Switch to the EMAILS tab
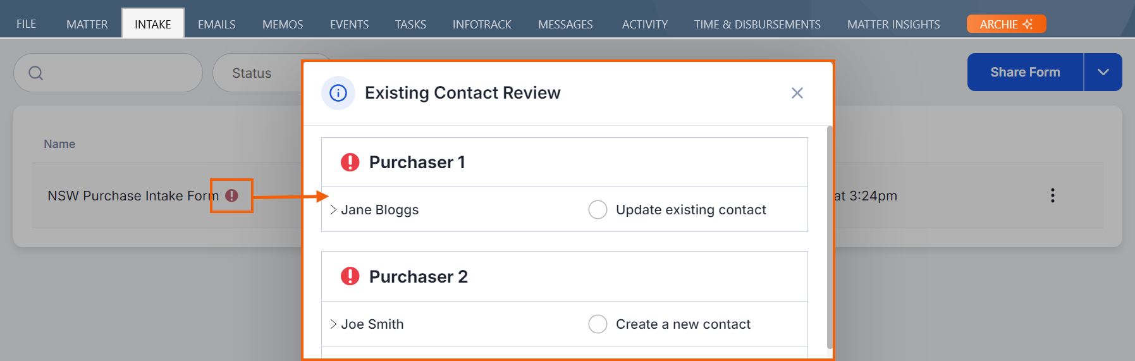The width and height of the screenshot is (1135, 361). [216, 24]
